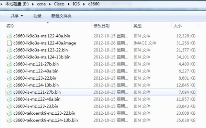The width and height of the screenshot is (206, 128).
Task: Click 新建文件夹 to create a folder
Action: tap(61, 16)
